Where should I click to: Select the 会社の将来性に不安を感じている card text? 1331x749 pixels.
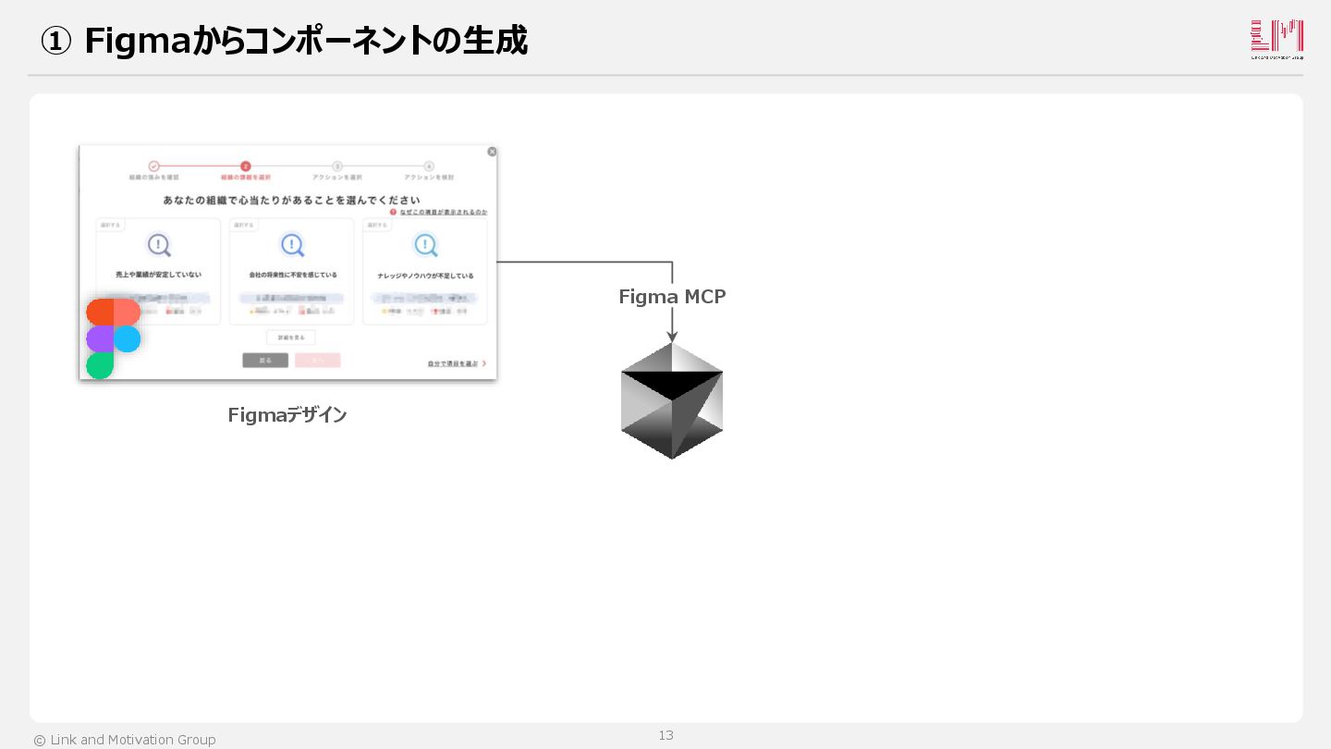click(293, 275)
